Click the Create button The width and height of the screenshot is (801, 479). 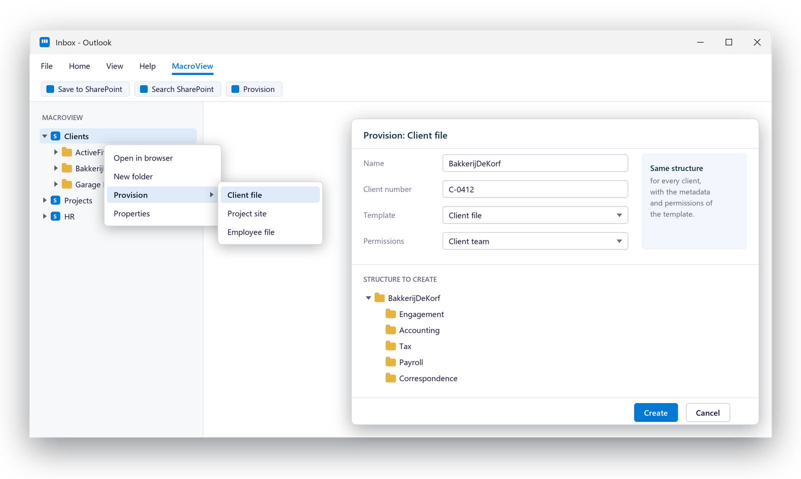pyautogui.click(x=656, y=412)
